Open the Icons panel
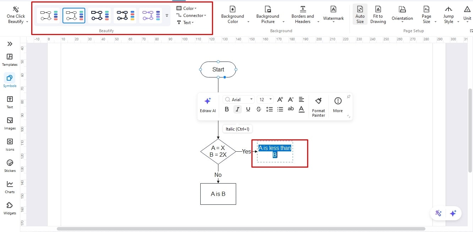This screenshot has width=473, height=232. [10, 144]
